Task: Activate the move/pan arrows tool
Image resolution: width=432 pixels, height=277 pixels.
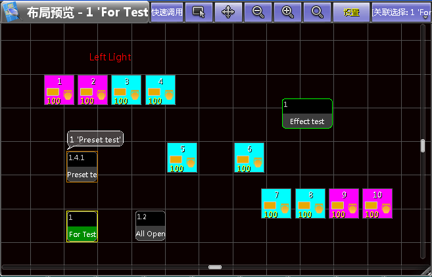Action: (228, 12)
